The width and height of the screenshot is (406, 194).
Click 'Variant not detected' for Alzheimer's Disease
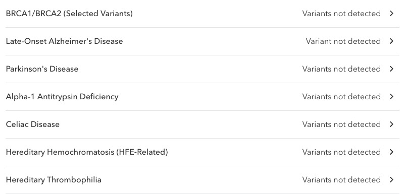pyautogui.click(x=343, y=41)
